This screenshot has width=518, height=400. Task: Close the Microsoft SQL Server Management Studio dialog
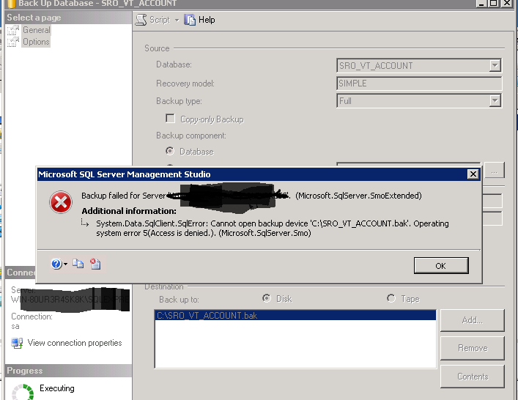[473, 174]
